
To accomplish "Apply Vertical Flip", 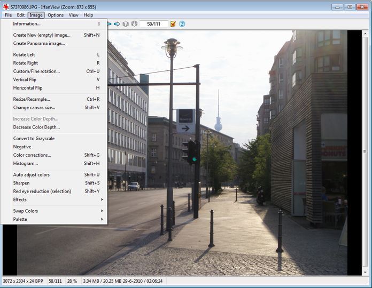I will (57, 79).
